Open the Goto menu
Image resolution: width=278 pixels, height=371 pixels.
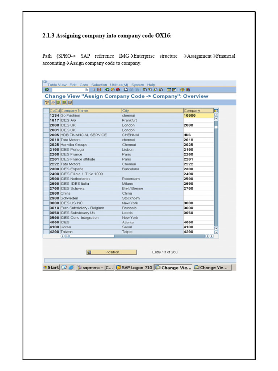pos(84,85)
